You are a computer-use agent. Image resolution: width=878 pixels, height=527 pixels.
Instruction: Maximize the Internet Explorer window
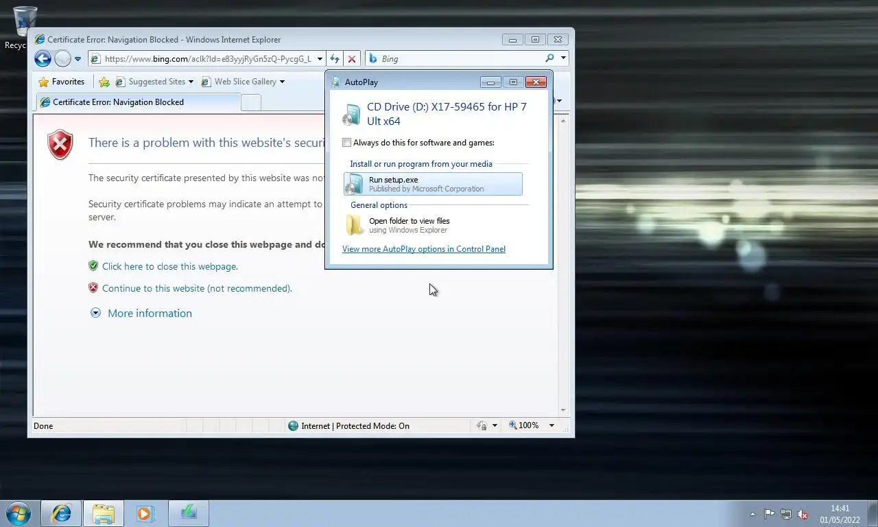pos(536,40)
